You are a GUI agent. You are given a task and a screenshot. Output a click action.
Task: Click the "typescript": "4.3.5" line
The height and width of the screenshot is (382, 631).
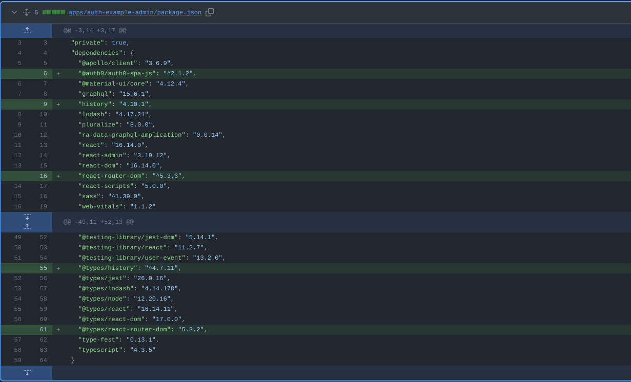(x=341, y=350)
